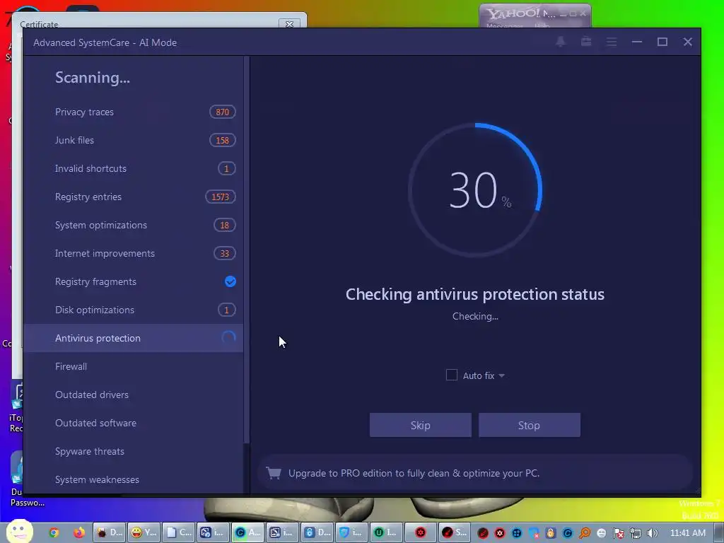
Task: Click the 1573 Registry entries count badge
Action: 221,197
